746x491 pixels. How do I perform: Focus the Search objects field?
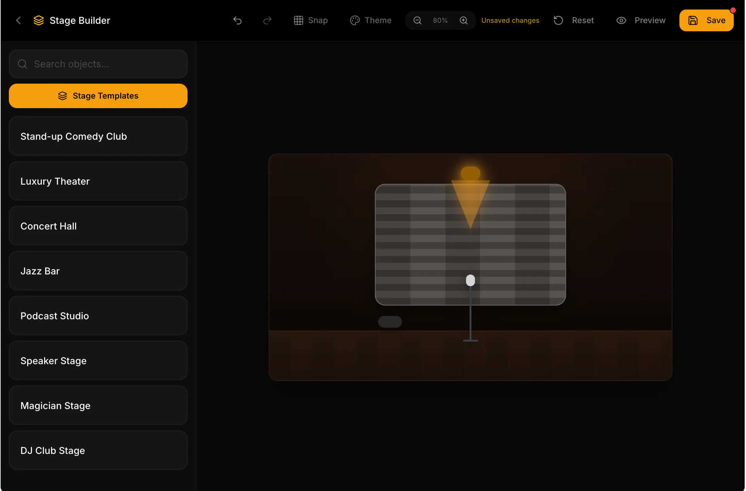[98, 64]
